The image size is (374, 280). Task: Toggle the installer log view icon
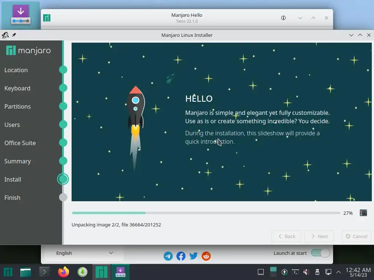coord(363,213)
